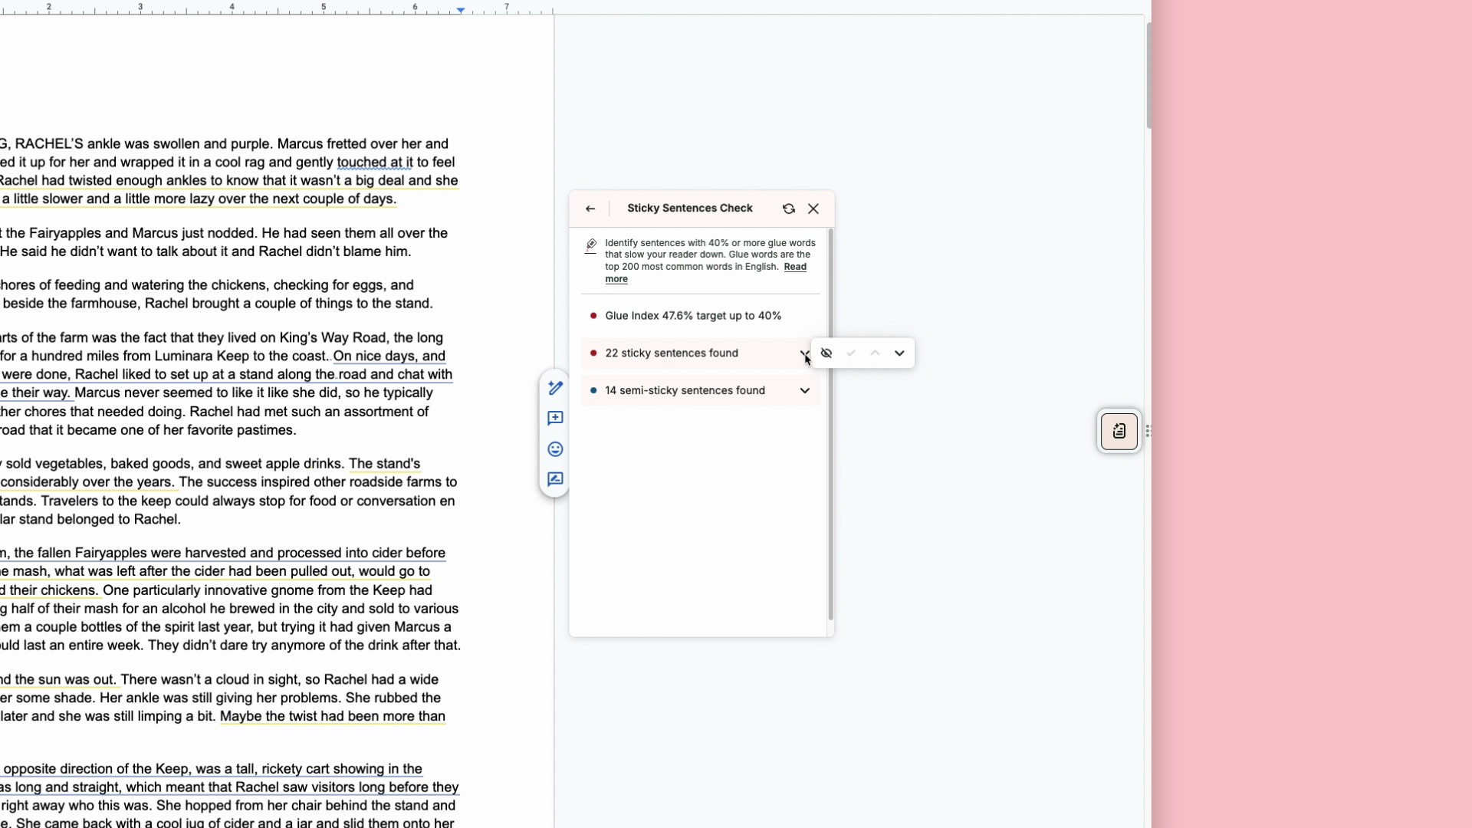Click the glue bottle icon in the description

[x=591, y=245]
